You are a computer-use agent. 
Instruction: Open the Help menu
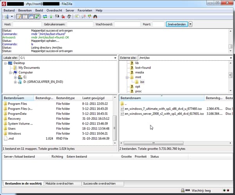pyautogui.click(x=99, y=11)
